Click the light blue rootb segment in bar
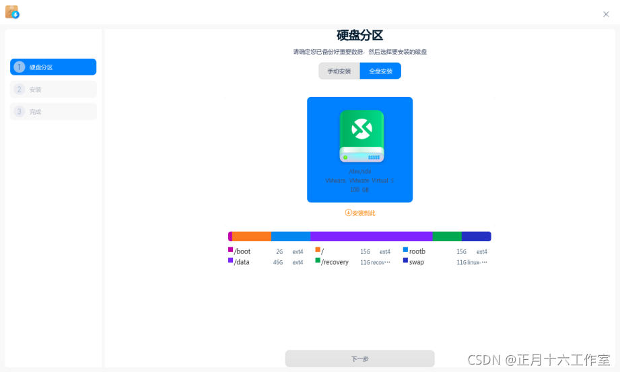Viewport: 620px width, 372px height. (291, 237)
